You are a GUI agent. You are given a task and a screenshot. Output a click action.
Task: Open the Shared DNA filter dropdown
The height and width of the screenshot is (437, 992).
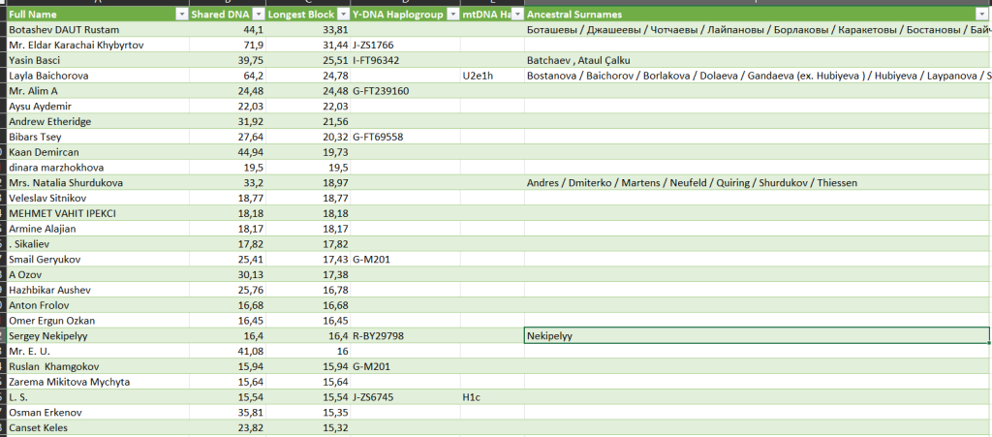click(259, 15)
